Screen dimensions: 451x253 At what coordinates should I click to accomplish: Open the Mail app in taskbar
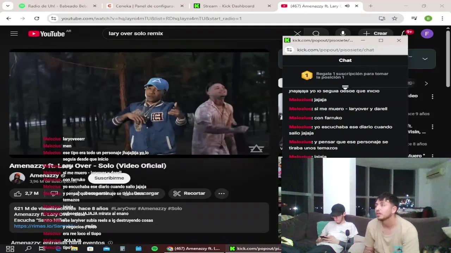[106, 249]
